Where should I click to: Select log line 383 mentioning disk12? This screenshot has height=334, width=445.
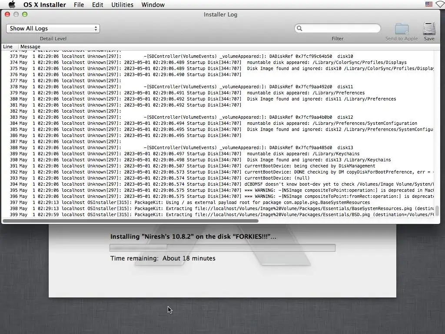218,117
